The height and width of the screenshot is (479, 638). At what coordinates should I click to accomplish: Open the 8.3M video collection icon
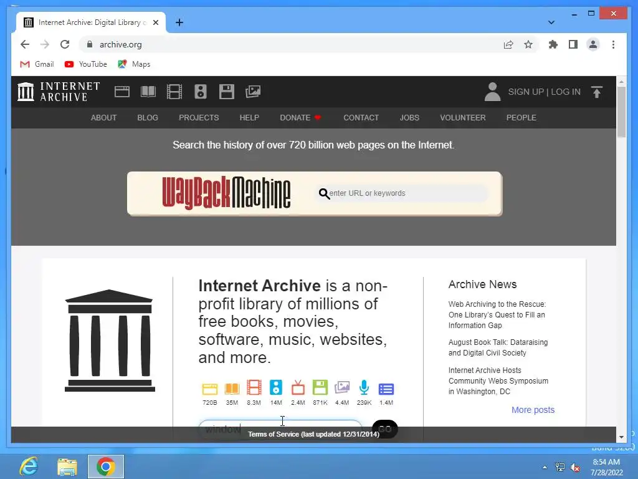pos(254,387)
